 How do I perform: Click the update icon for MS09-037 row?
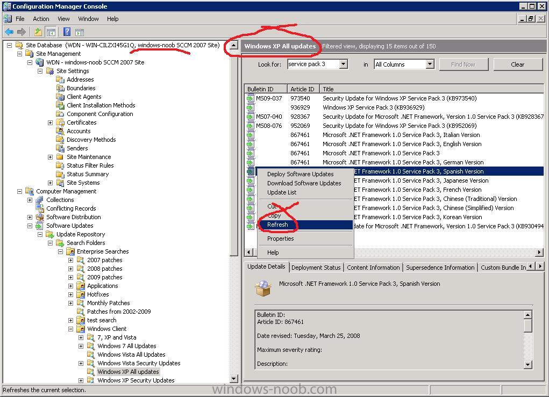(x=251, y=98)
